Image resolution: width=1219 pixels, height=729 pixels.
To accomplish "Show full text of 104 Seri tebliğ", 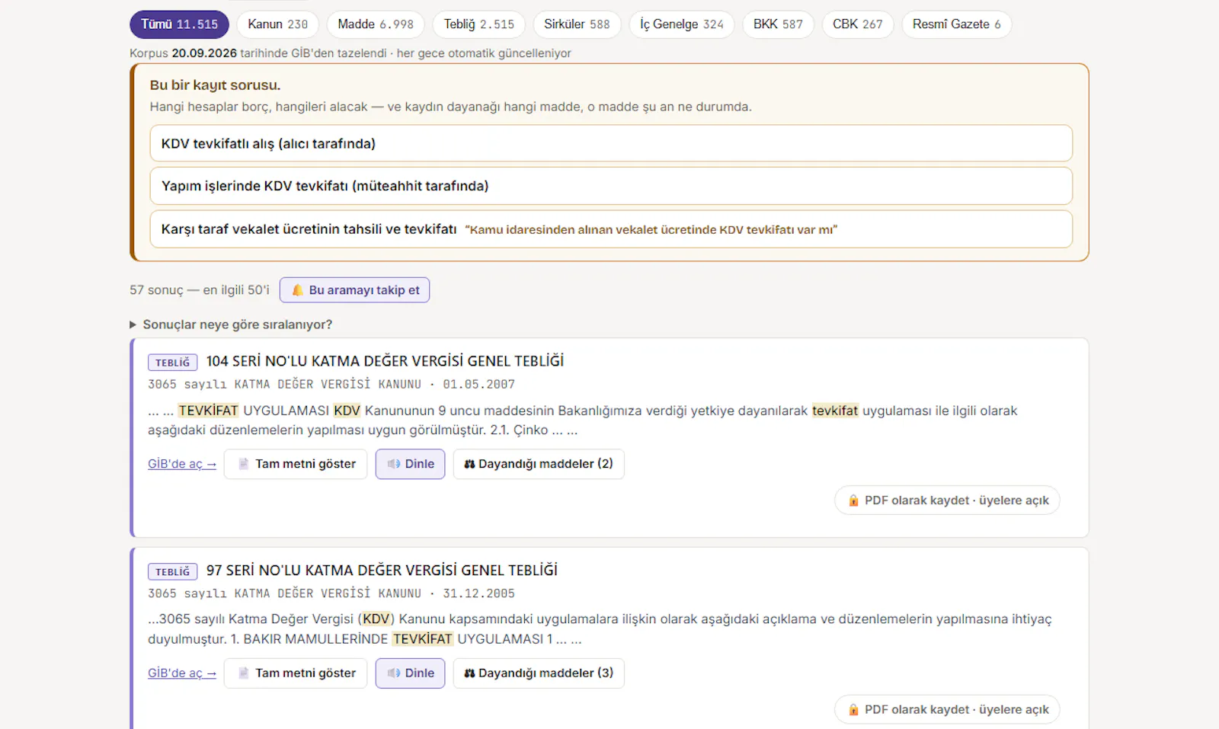I will click(296, 464).
